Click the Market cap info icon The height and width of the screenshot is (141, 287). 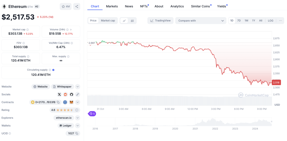[x=27, y=29]
